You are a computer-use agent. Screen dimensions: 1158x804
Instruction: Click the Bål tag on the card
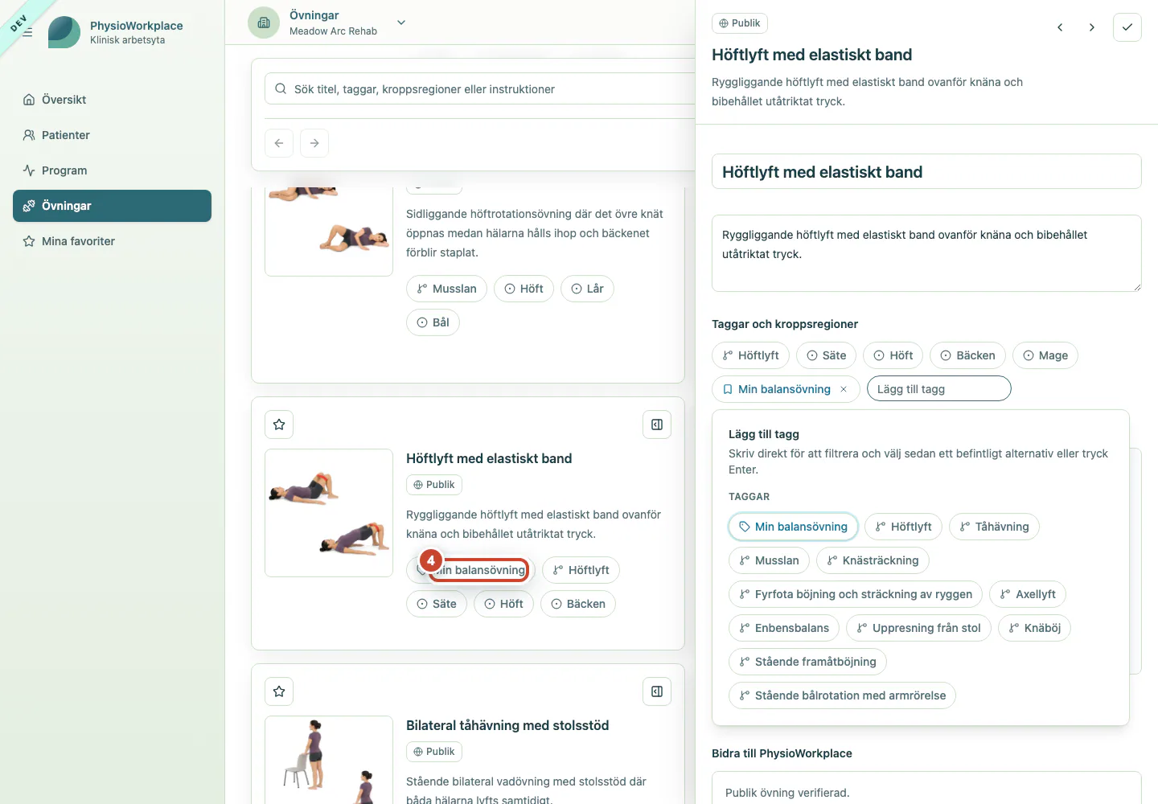tap(433, 322)
